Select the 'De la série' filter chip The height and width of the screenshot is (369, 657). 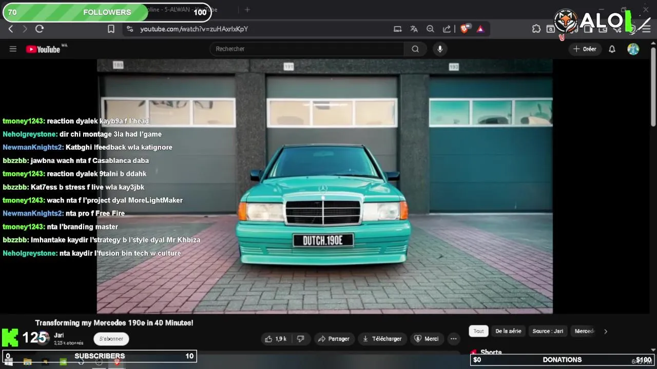click(x=508, y=331)
